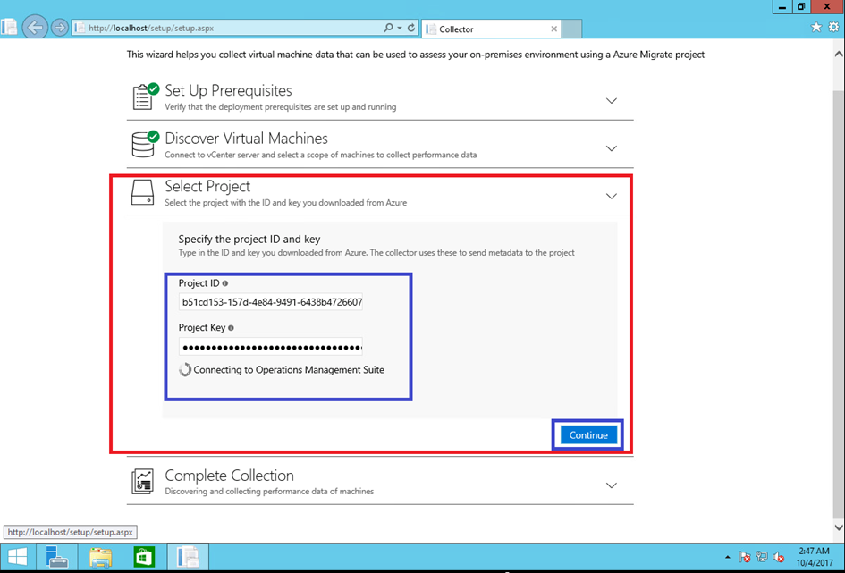
Task: Click the Set Up Prerequisites heading
Action: (229, 90)
